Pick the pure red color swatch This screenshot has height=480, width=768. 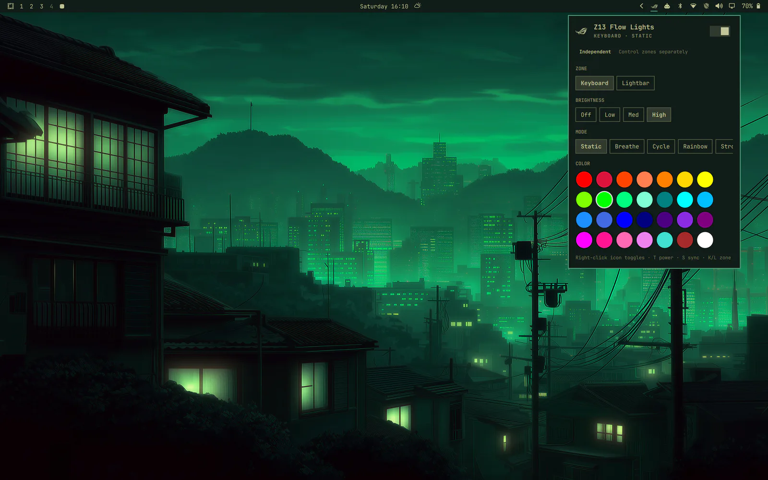click(x=584, y=180)
